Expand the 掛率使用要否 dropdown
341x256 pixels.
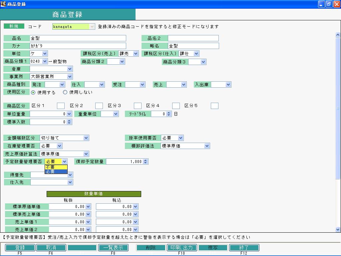[180, 138]
